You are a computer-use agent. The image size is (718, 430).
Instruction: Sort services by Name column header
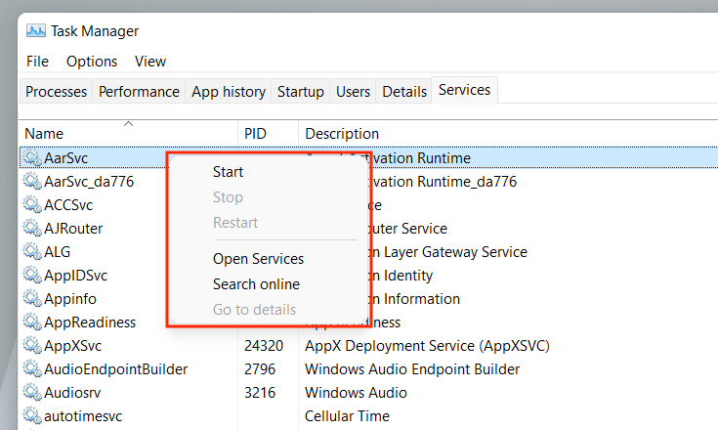(x=44, y=134)
